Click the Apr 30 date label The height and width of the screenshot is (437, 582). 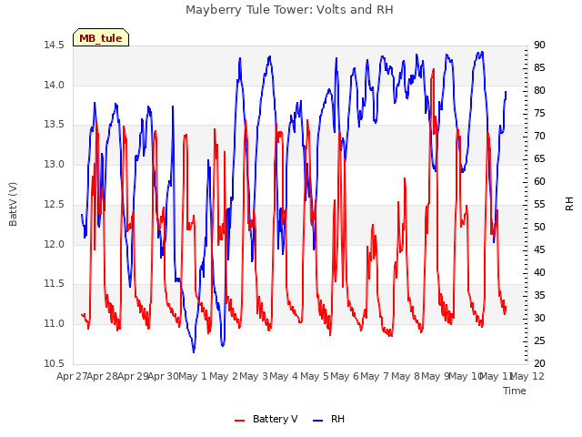(164, 376)
